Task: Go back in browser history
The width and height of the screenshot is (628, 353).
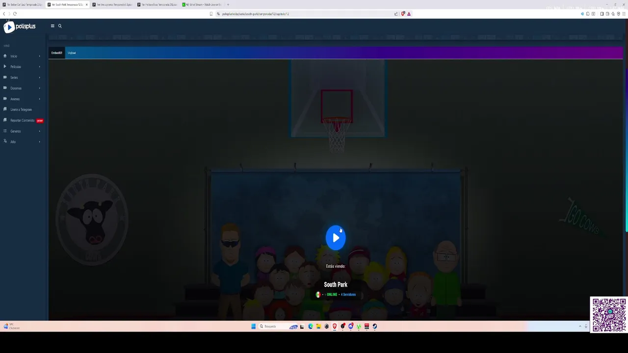Action: point(4,14)
